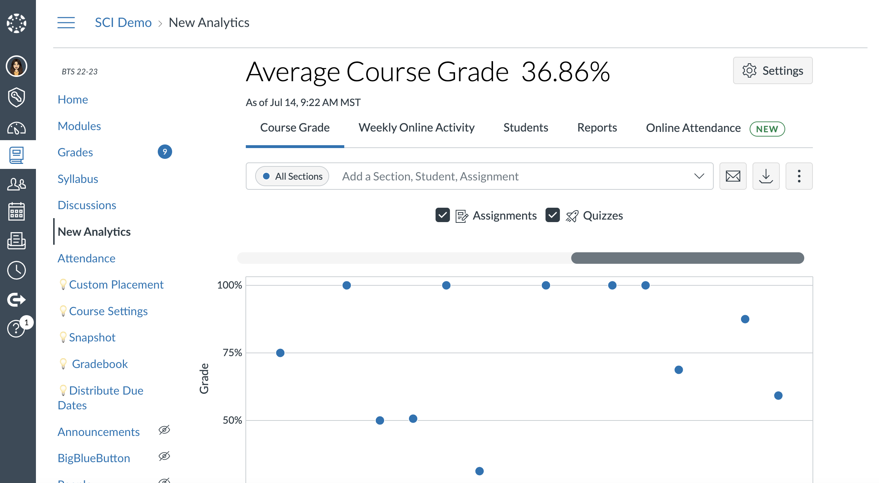
Task: Click the Settings gear button
Action: coord(773,70)
